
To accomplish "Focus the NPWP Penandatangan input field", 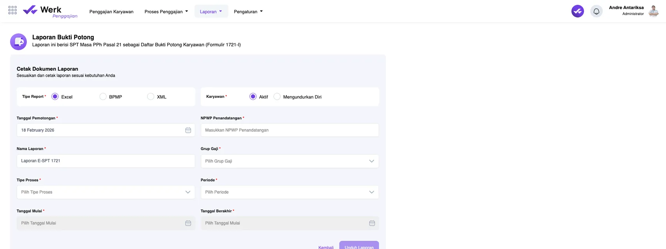I will tap(289, 130).
